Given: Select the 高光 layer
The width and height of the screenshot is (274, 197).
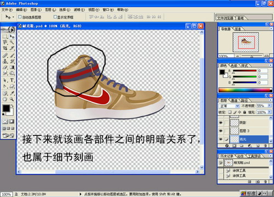Looking at the screenshot, I should pyautogui.click(x=249, y=139).
